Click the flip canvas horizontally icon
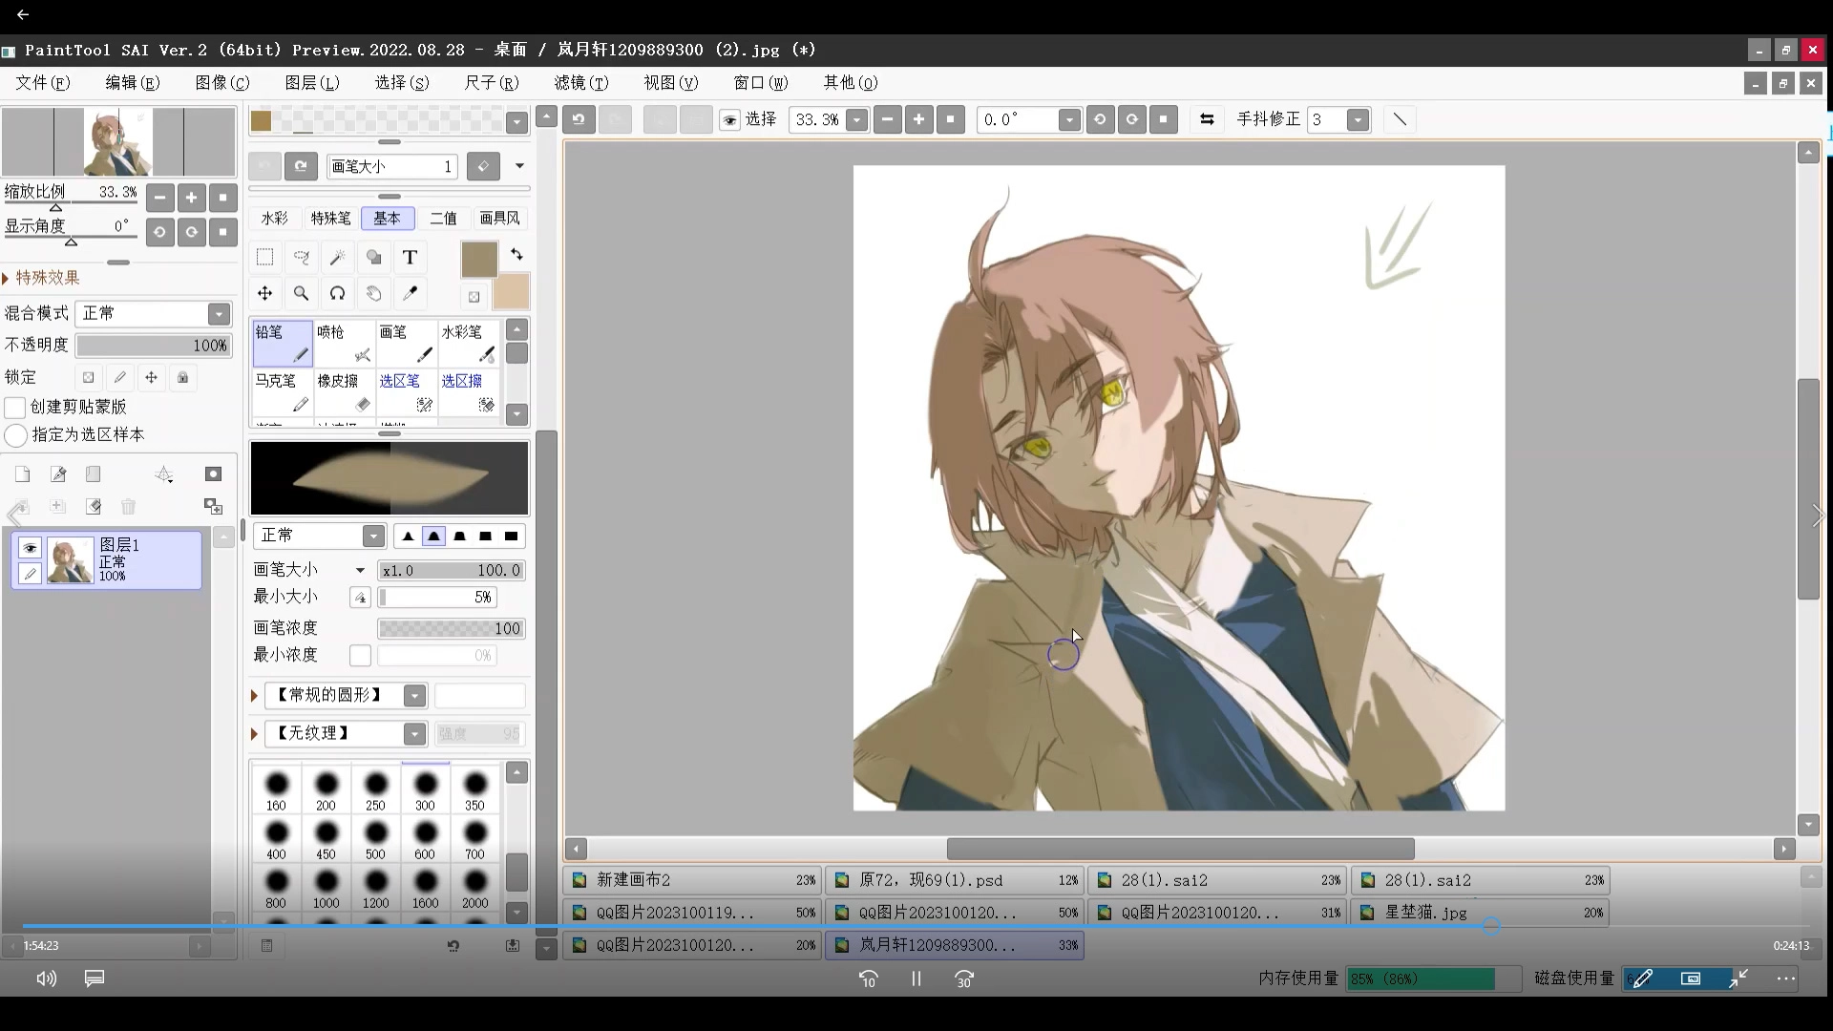Screen dimensions: 1833x1031 [1207, 119]
